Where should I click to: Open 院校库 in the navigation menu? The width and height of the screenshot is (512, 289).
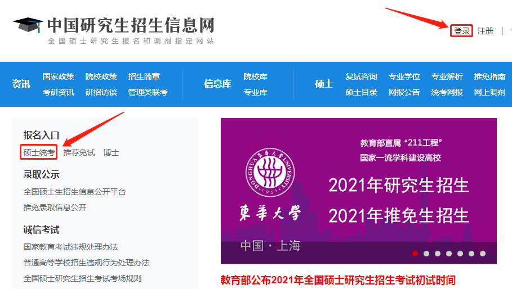255,76
